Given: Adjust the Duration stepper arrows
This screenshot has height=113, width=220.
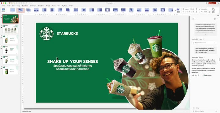Looking at the screenshot, I should [196, 9].
